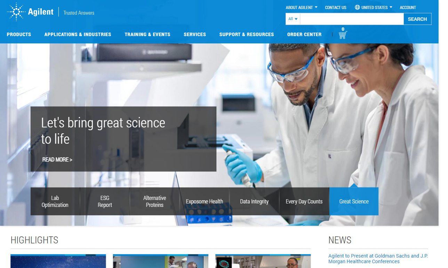Screen dimensions: 448x268
Task: Expand the About Agilent dropdown
Action: tap(301, 7)
